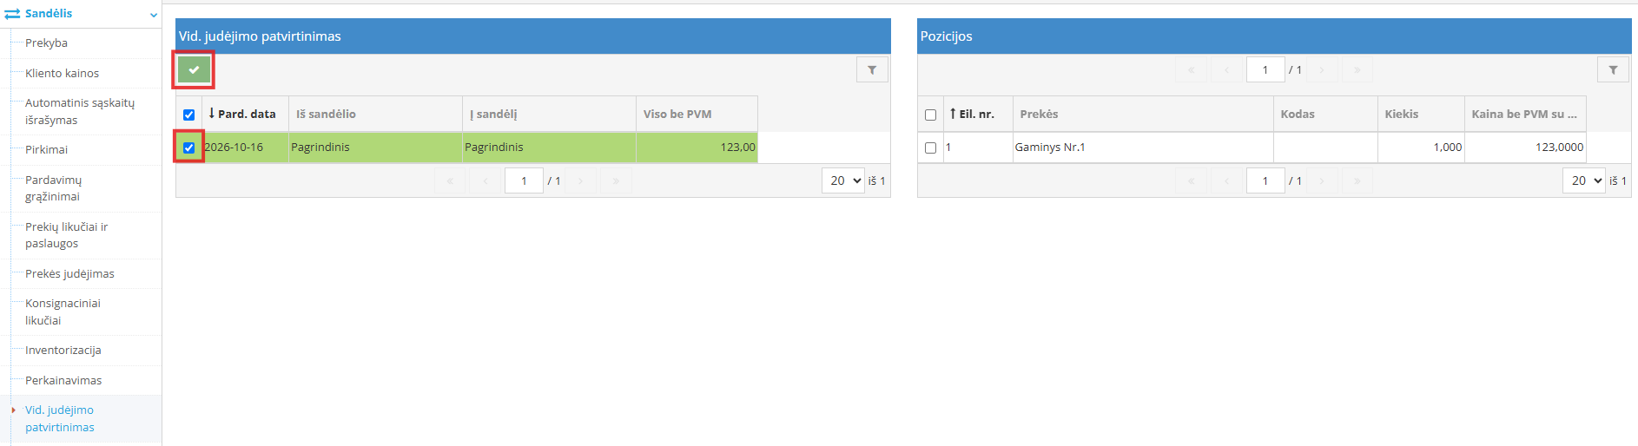Viewport: 1638px width, 446px height.
Task: Toggle select-all checkbox beside Pard. data
Action: pos(188,115)
